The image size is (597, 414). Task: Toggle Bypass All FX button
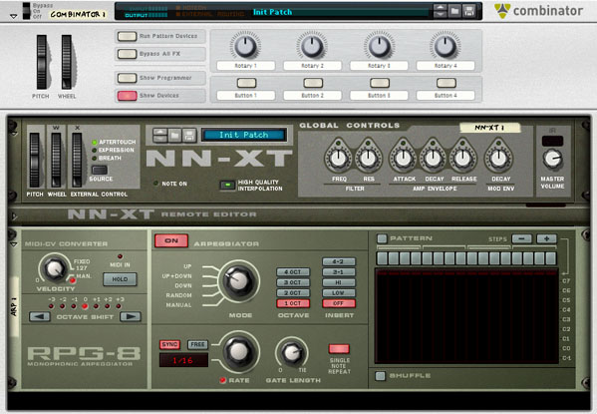pos(127,54)
